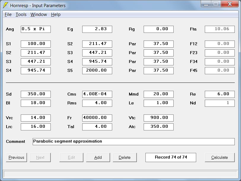The width and height of the screenshot is (241, 181).
Task: Select the Le field showing 1.00
Action: 158,103
